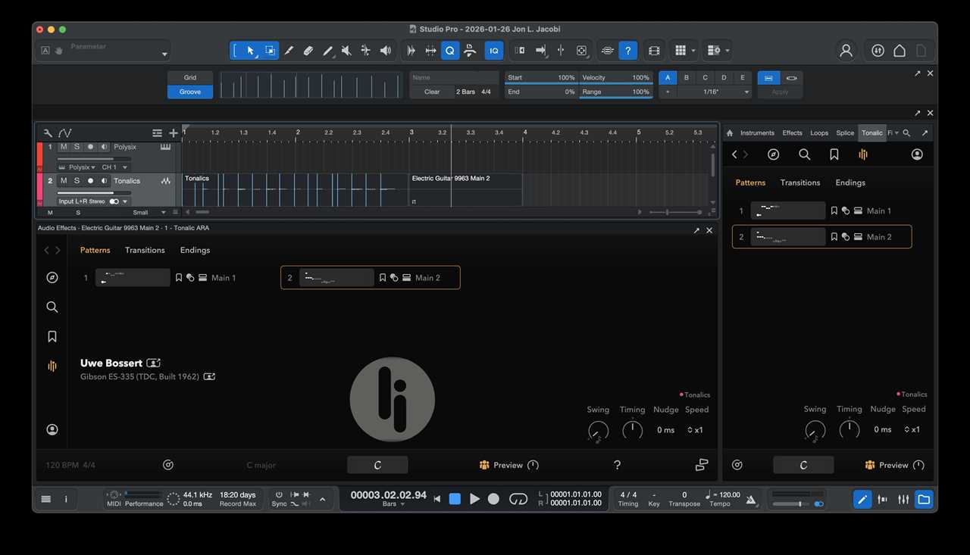Image resolution: width=970 pixels, height=555 pixels.
Task: Enable record arm on the Tonalics track
Action: (x=91, y=181)
